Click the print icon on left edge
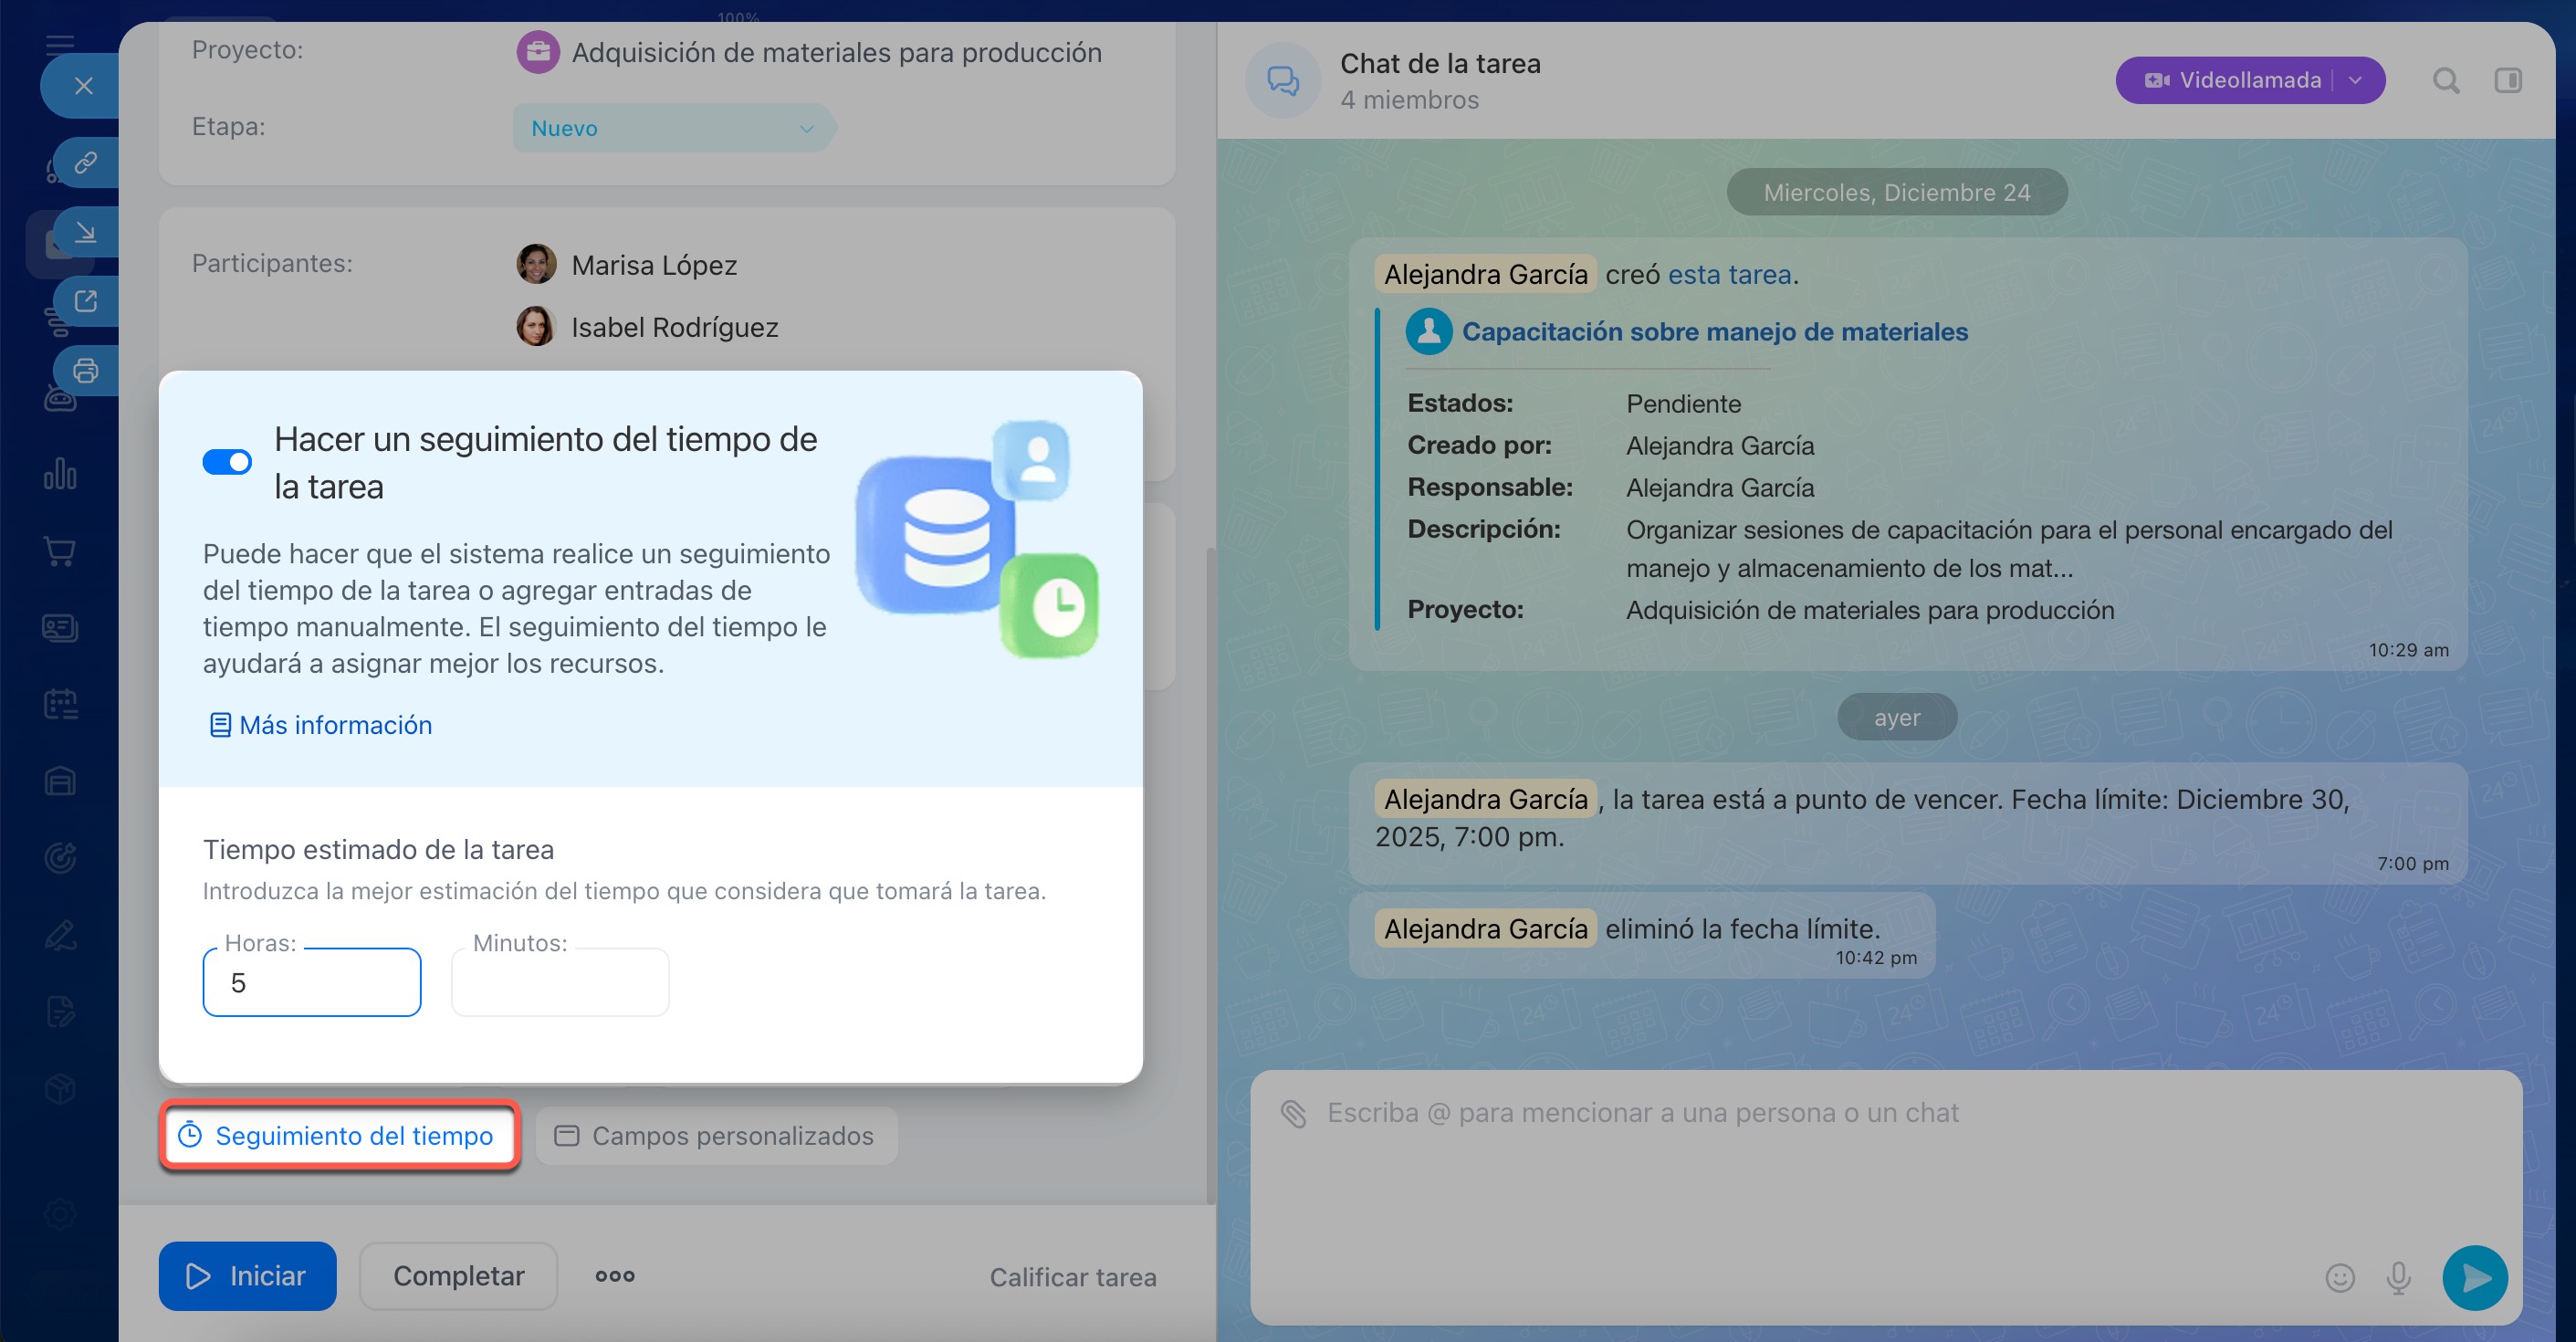The width and height of the screenshot is (2576, 1342). (x=86, y=371)
